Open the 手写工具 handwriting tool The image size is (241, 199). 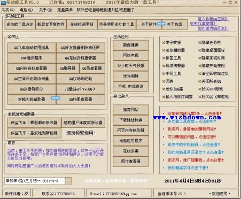[172, 73]
